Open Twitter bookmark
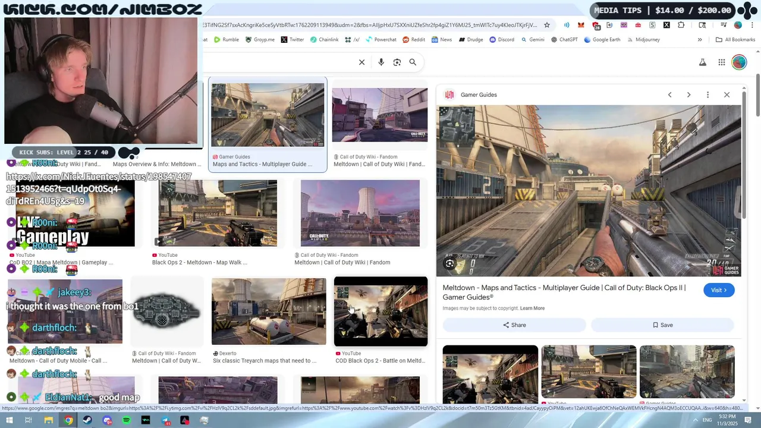 293,40
